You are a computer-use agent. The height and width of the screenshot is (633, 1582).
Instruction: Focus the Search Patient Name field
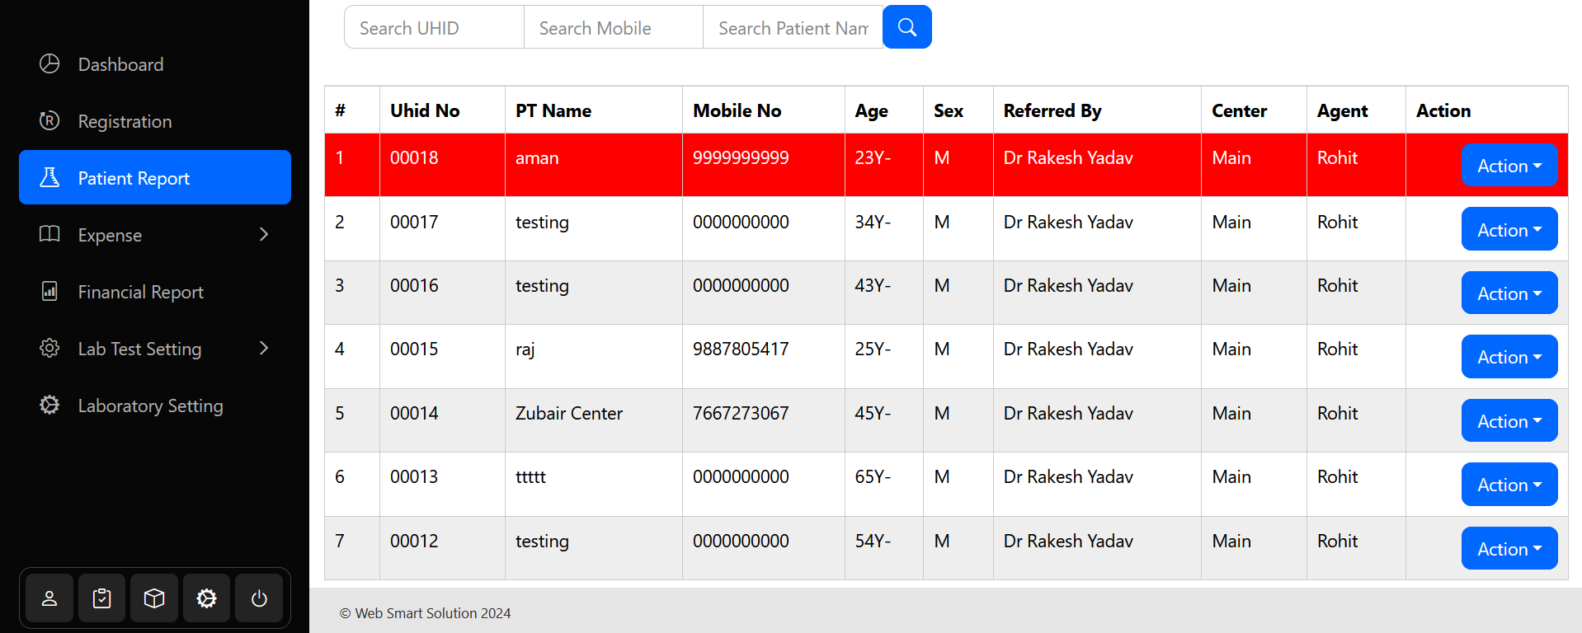pos(793,27)
